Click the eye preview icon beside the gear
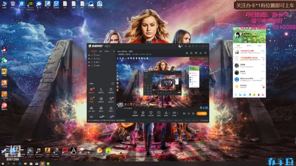Image resolution: width=296 pixels, height=166 pixels. tap(189, 114)
